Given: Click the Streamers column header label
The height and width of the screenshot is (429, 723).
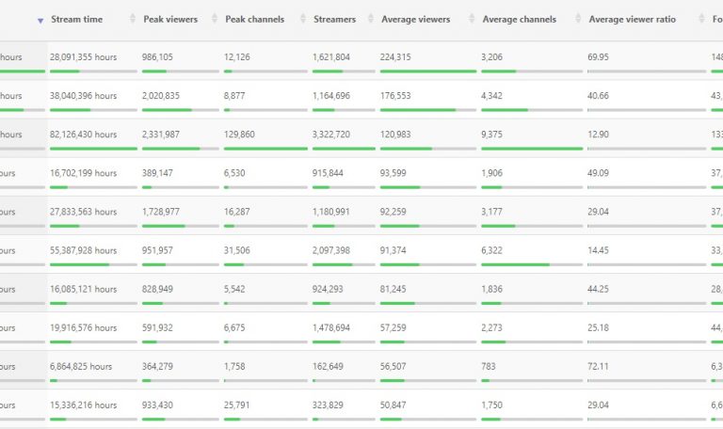Looking at the screenshot, I should click(x=334, y=20).
